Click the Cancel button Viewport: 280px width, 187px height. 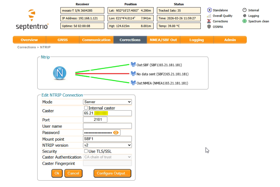pyautogui.click(x=74, y=173)
